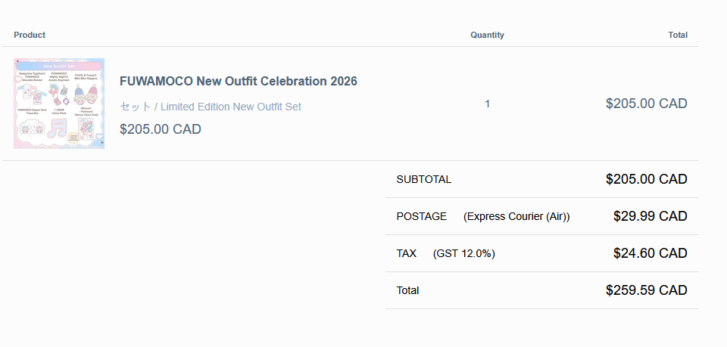Screen dimensions: 727x347
Task: Open the FUWAMOCO product thumbnail image
Action: click(x=59, y=104)
